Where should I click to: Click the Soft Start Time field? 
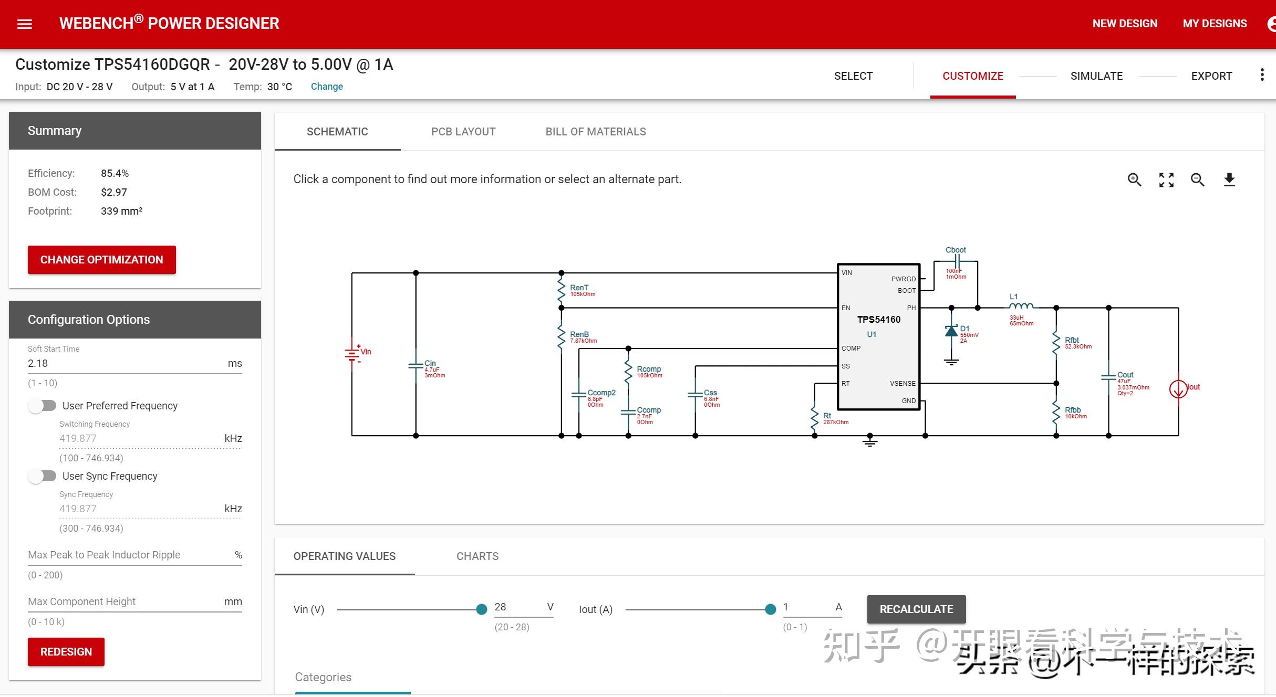coord(126,363)
